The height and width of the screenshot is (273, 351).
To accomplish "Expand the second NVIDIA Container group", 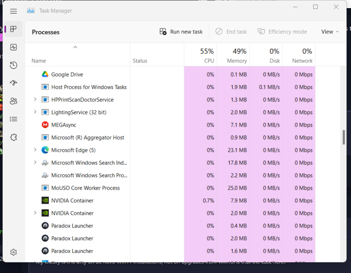I will click(x=35, y=213).
